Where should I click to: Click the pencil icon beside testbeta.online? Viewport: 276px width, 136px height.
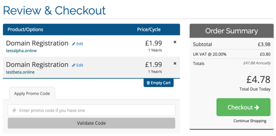coord(73,65)
